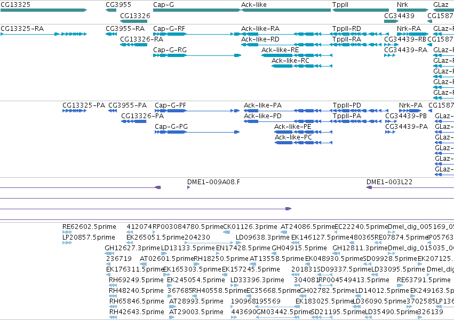Click the Ack-like-PD protein label
The height and width of the screenshot is (320, 454).
(x=262, y=116)
